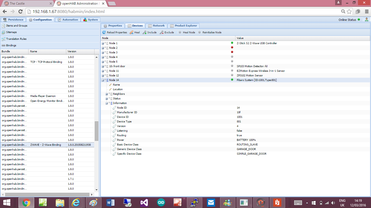Click the user account icon beside Online Status
The image size is (371, 208).
pos(367,19)
